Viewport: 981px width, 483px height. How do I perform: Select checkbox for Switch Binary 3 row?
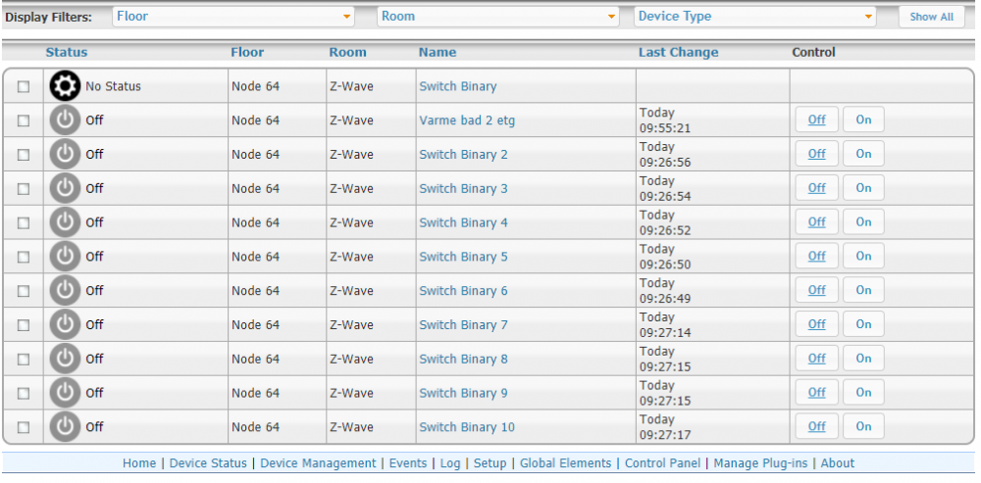(24, 189)
